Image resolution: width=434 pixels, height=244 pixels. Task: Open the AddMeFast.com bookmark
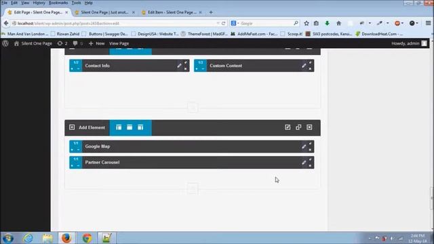pos(254,34)
